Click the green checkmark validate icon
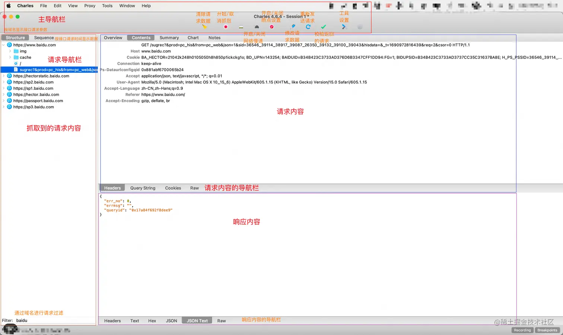This screenshot has height=335, width=563. [x=323, y=27]
